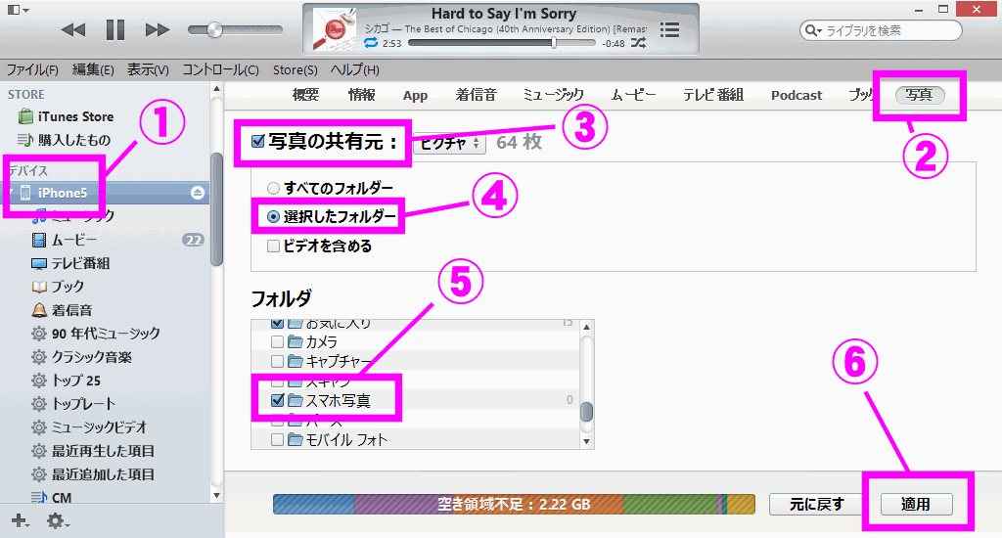Open the gear actions menu
Screen dimensions: 1002x538
tap(58, 521)
